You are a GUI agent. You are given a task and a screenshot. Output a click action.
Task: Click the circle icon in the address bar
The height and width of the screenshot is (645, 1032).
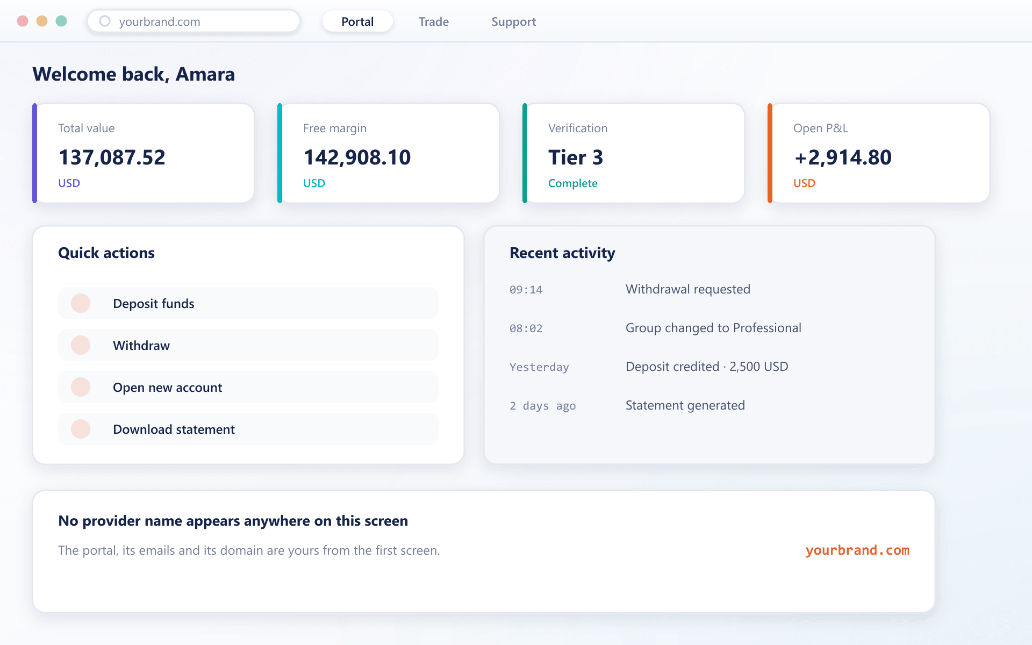click(x=105, y=21)
